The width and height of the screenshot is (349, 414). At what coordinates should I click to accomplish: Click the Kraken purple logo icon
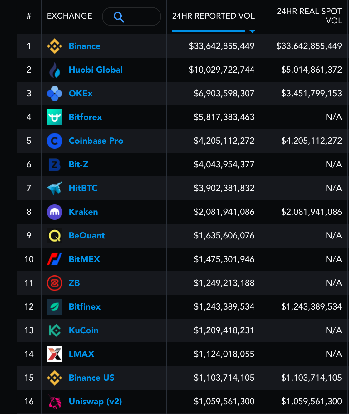point(55,212)
